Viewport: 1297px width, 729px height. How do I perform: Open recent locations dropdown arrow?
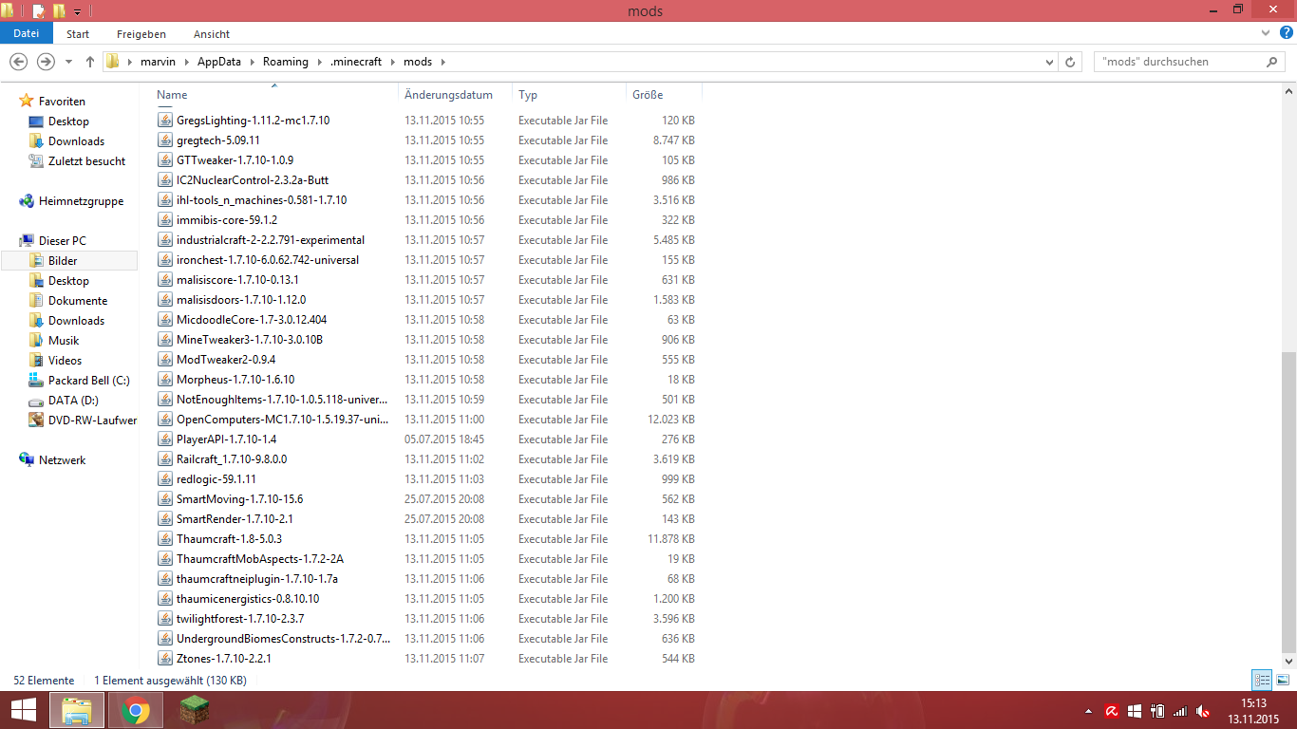[x=68, y=62]
